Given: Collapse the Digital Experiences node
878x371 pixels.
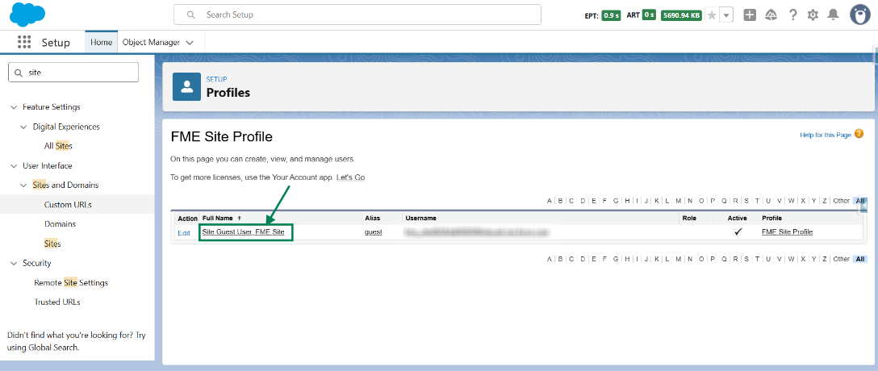Looking at the screenshot, I should (23, 127).
